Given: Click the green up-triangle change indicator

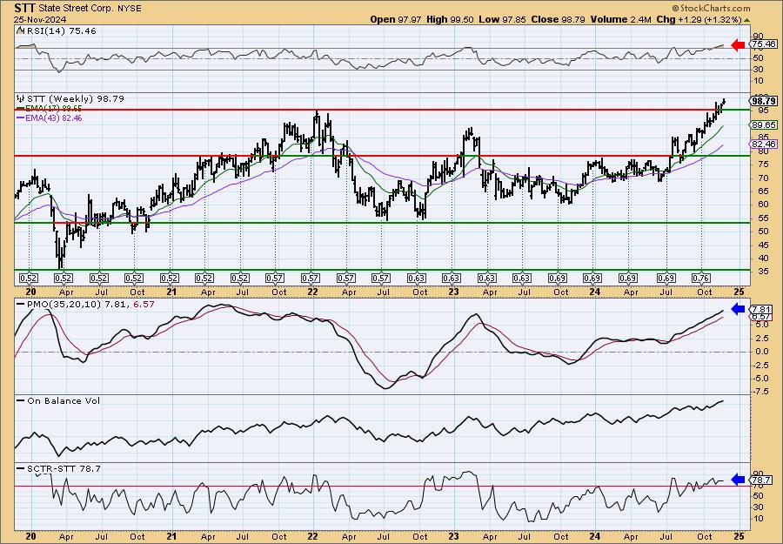Looking at the screenshot, I should 746,20.
